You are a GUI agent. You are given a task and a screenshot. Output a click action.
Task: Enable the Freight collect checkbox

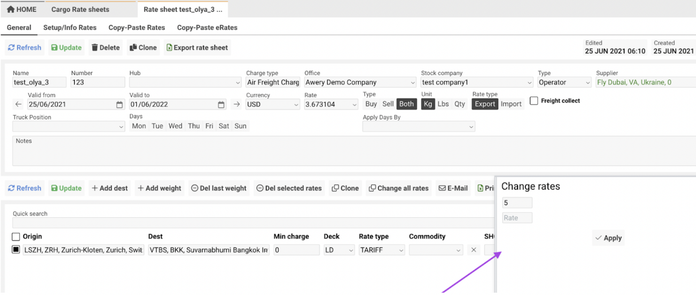(x=534, y=101)
